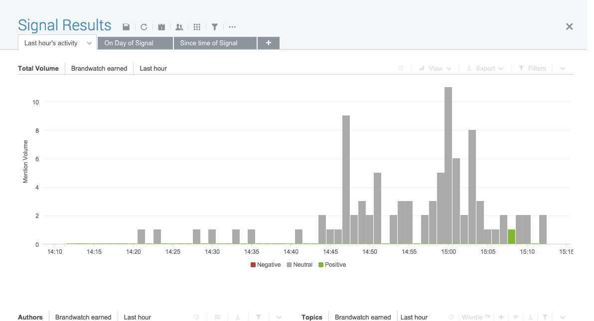Toggle Positive series in chart legend
The height and width of the screenshot is (321, 594).
click(332, 265)
